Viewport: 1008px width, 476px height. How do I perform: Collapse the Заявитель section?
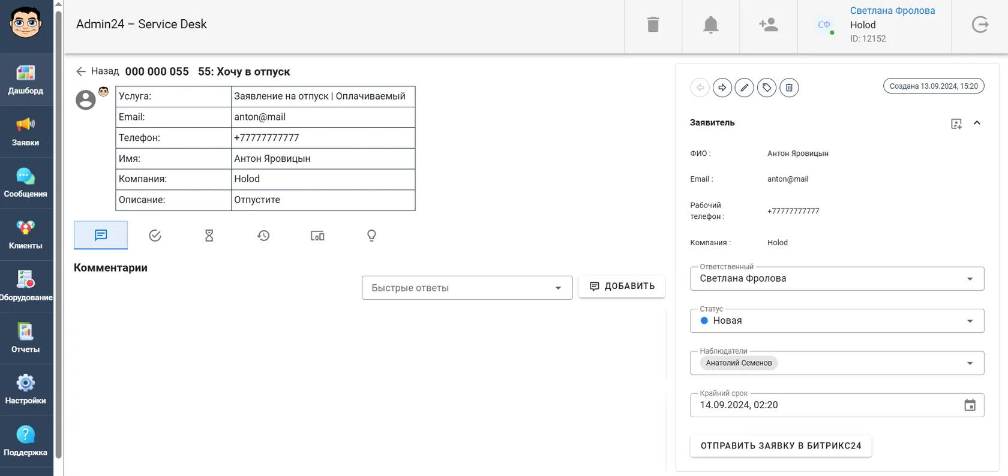tap(977, 123)
